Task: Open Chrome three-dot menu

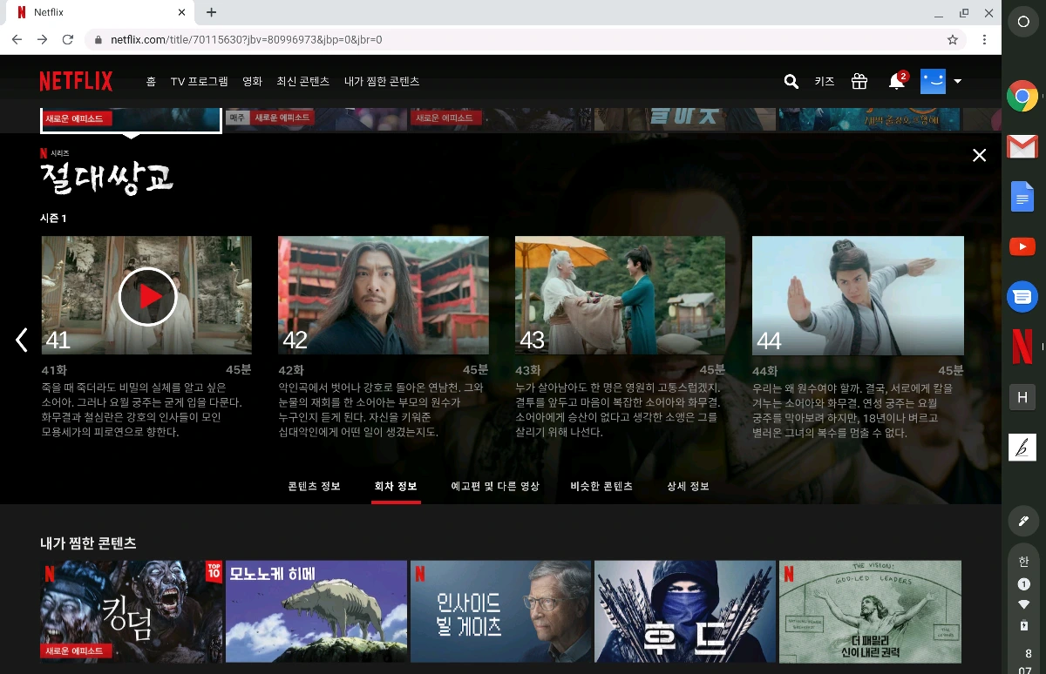Action: pos(984,39)
